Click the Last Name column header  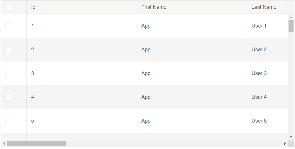point(264,7)
